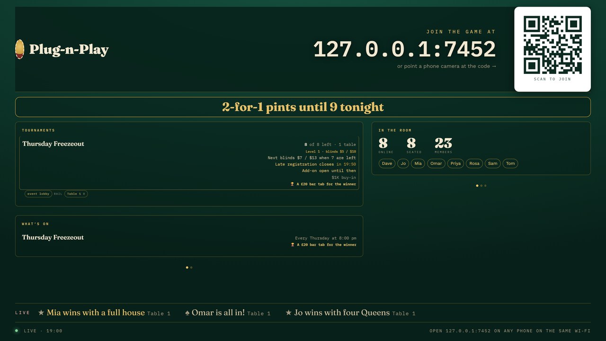The image size is (606, 341).
Task: Click the QR code to join
Action: click(553, 45)
